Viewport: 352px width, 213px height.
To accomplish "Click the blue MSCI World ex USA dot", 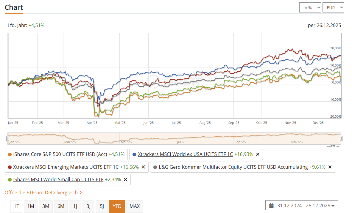I will 134,154.
